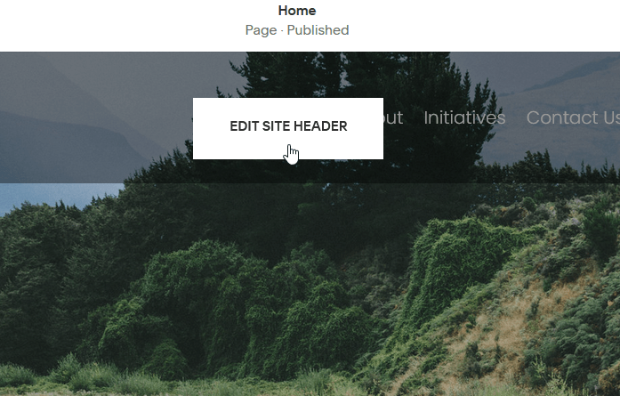620x396 pixels.
Task: Select Contact Us in the site navigation
Action: 573,117
